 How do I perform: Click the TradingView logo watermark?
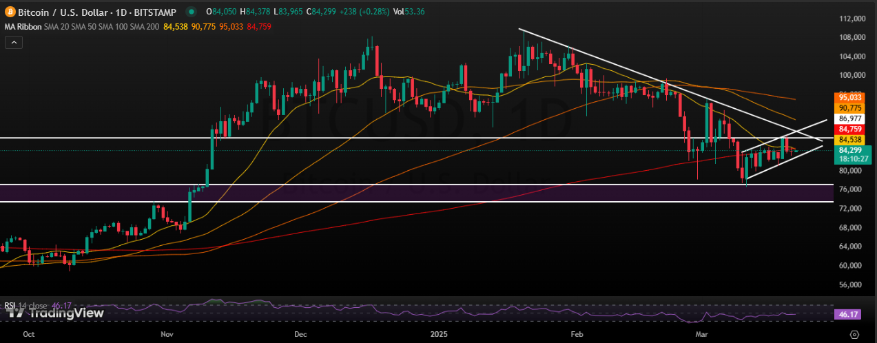55,313
